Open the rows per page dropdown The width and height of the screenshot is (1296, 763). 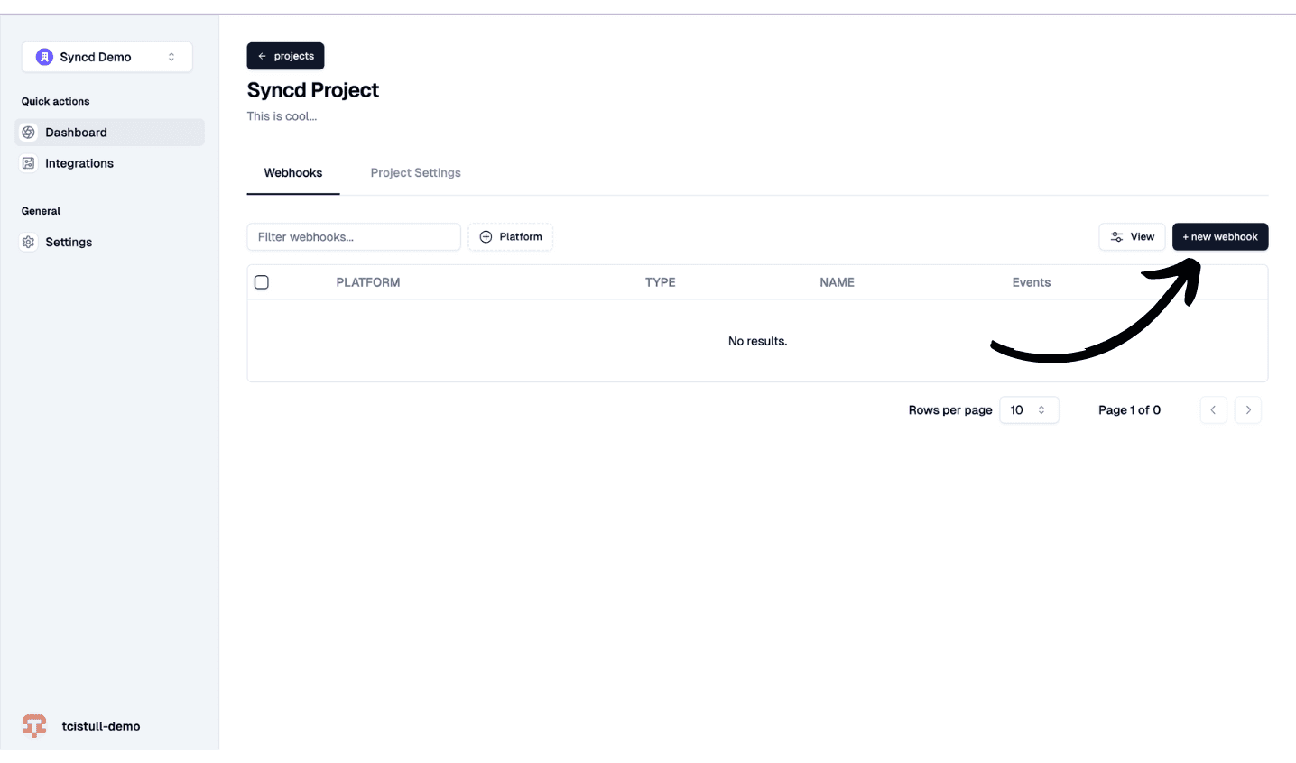point(1029,410)
